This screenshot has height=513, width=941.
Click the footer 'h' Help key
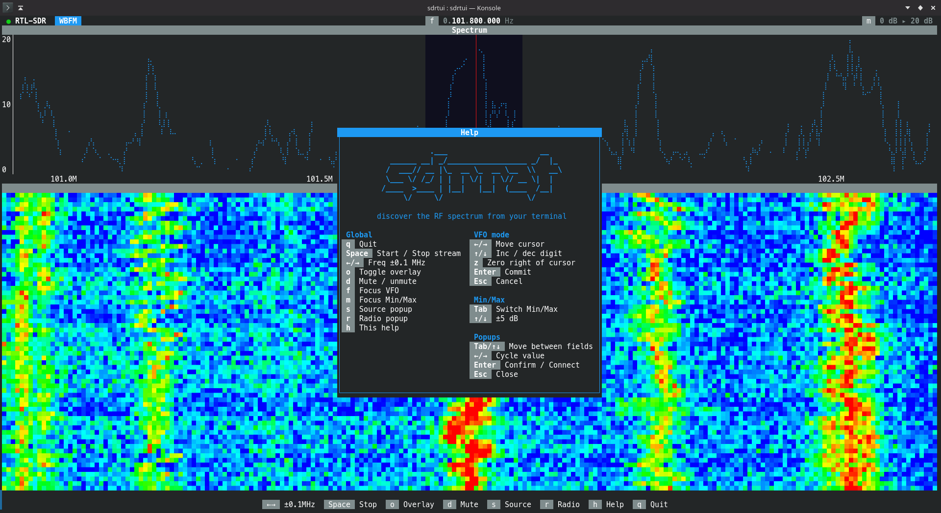click(x=595, y=504)
